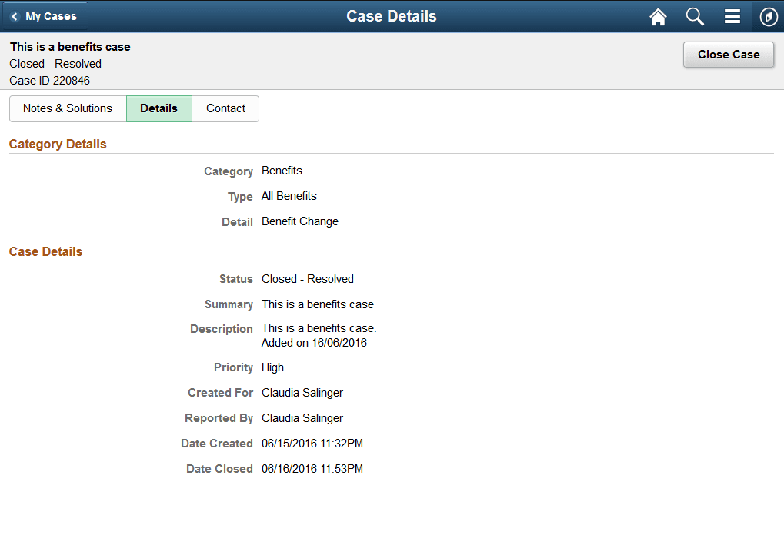Image resolution: width=784 pixels, height=545 pixels.
Task: Go to the Home page icon
Action: [658, 16]
